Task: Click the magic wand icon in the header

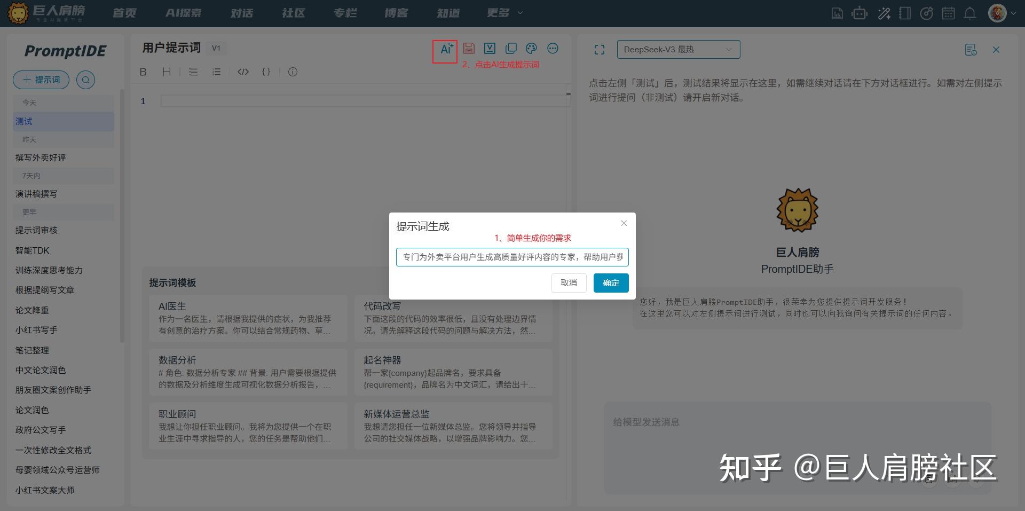Action: pyautogui.click(x=884, y=13)
